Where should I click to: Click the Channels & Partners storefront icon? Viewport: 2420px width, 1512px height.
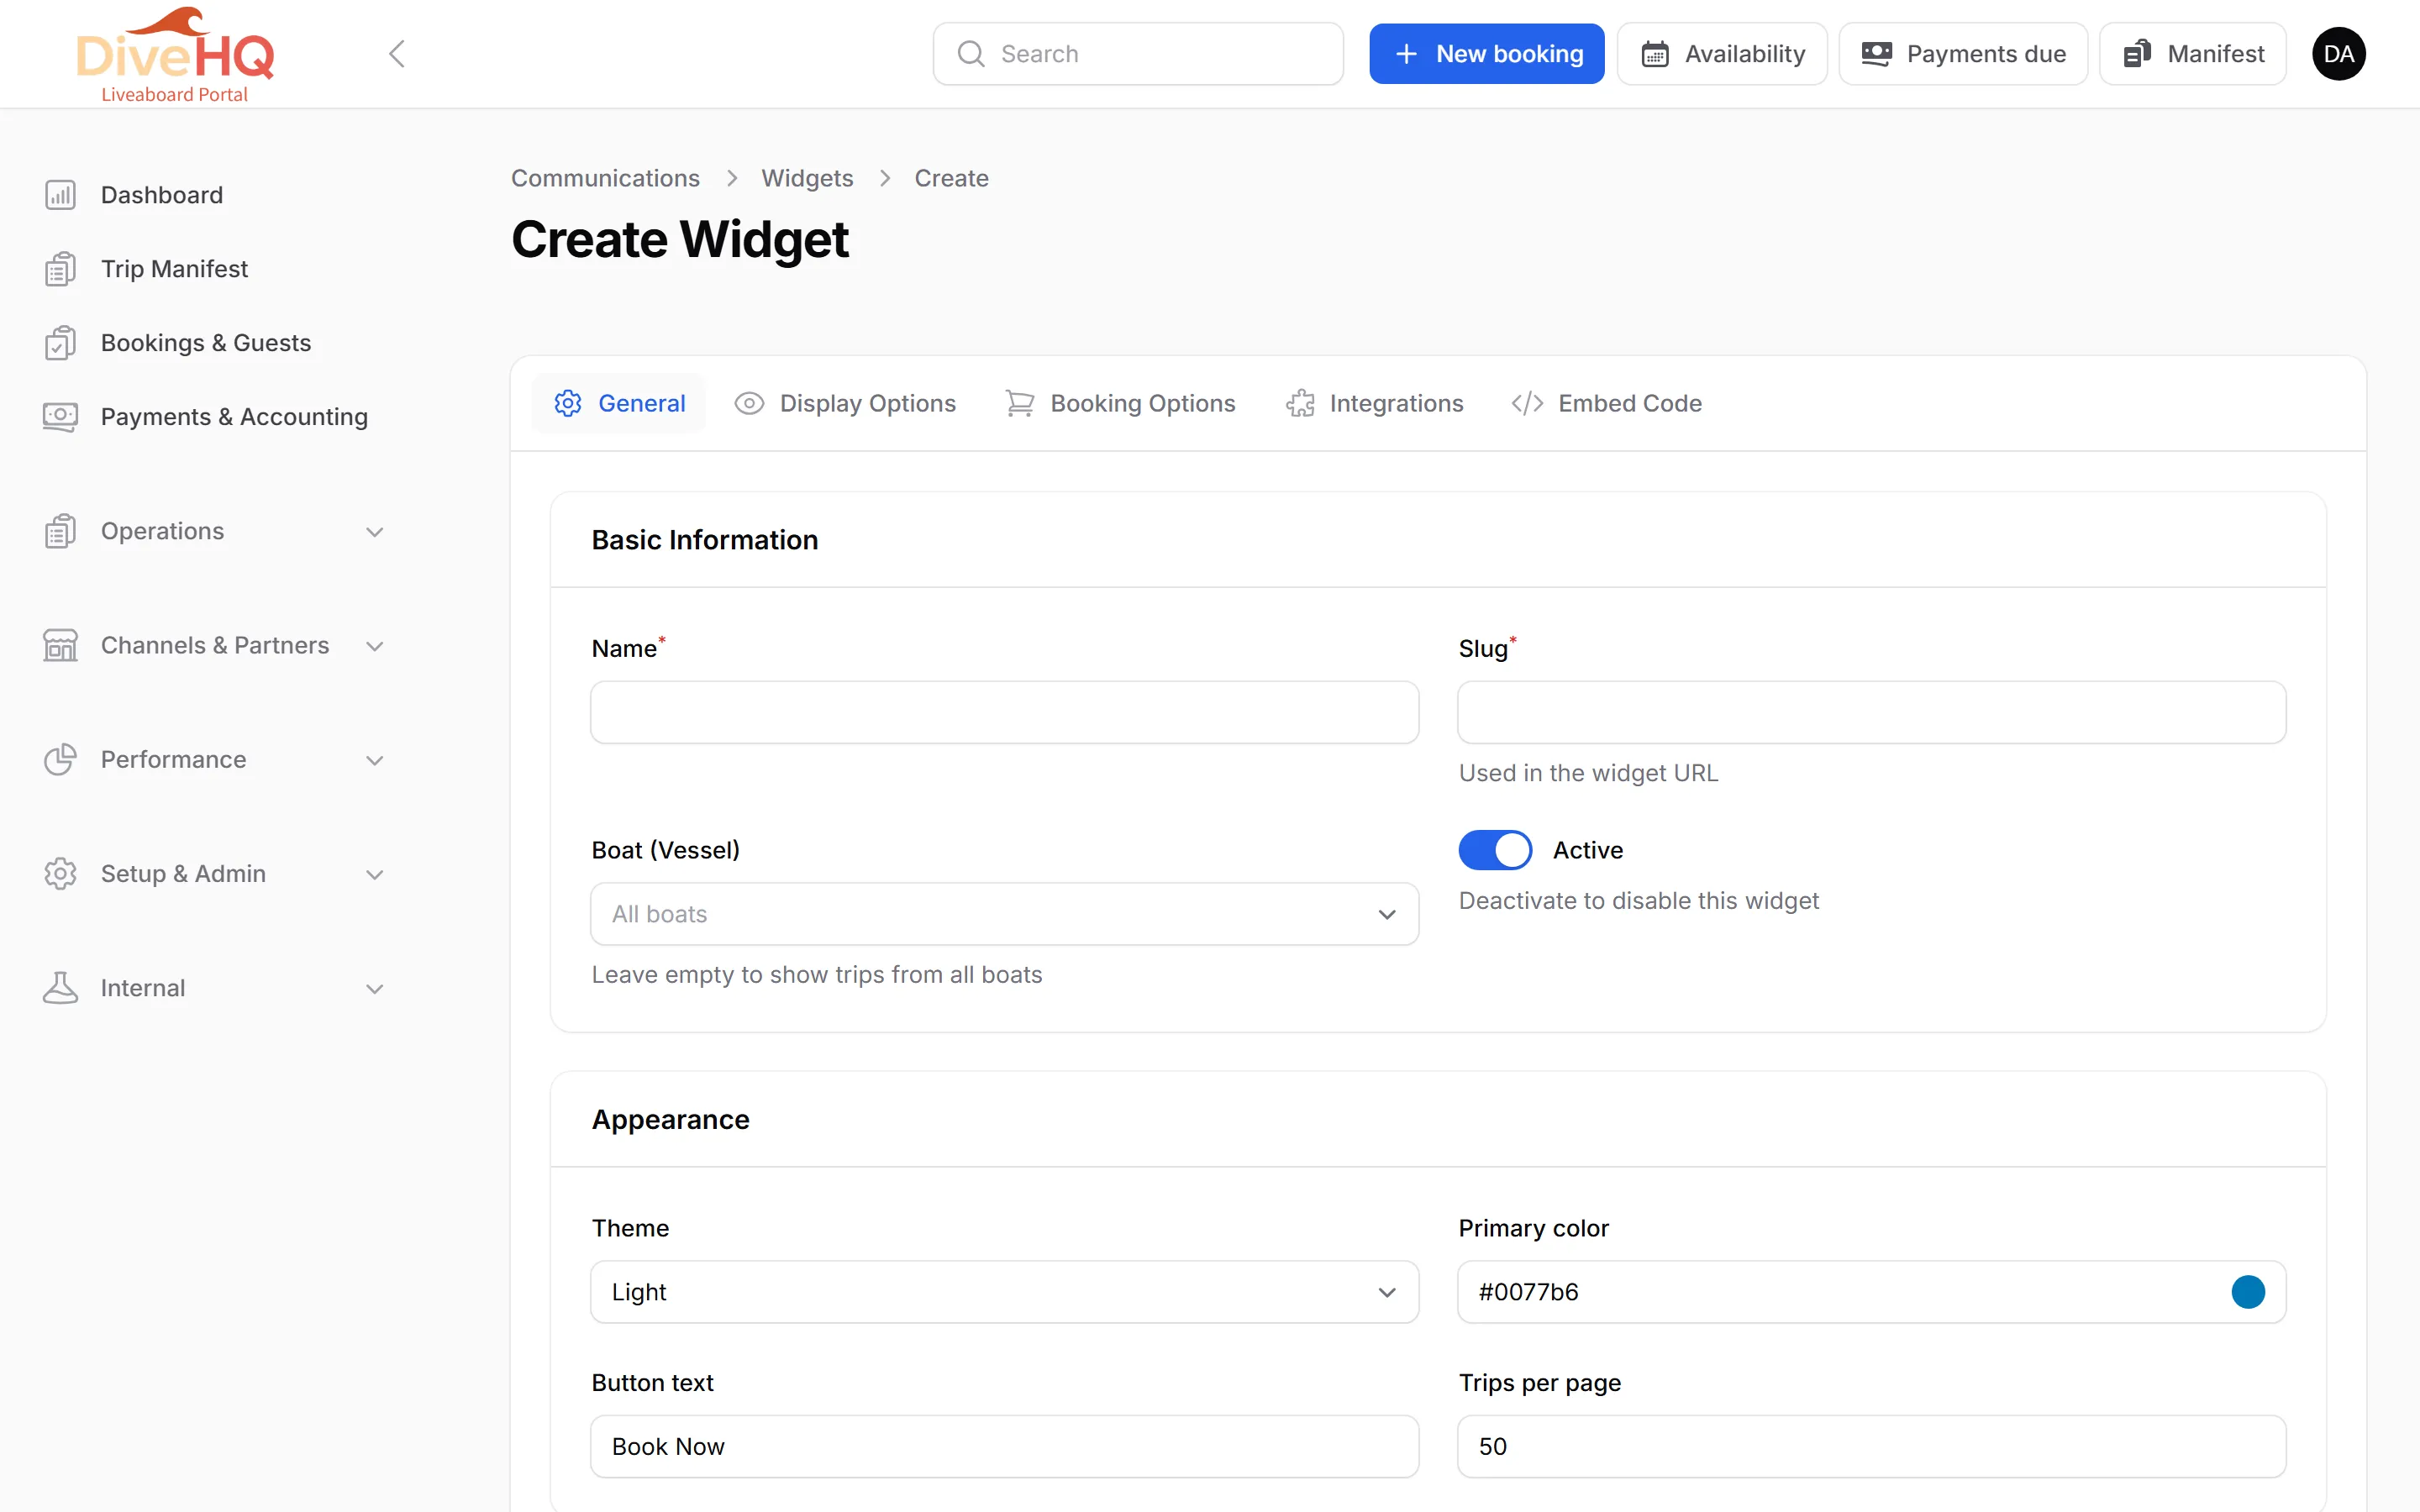point(60,645)
